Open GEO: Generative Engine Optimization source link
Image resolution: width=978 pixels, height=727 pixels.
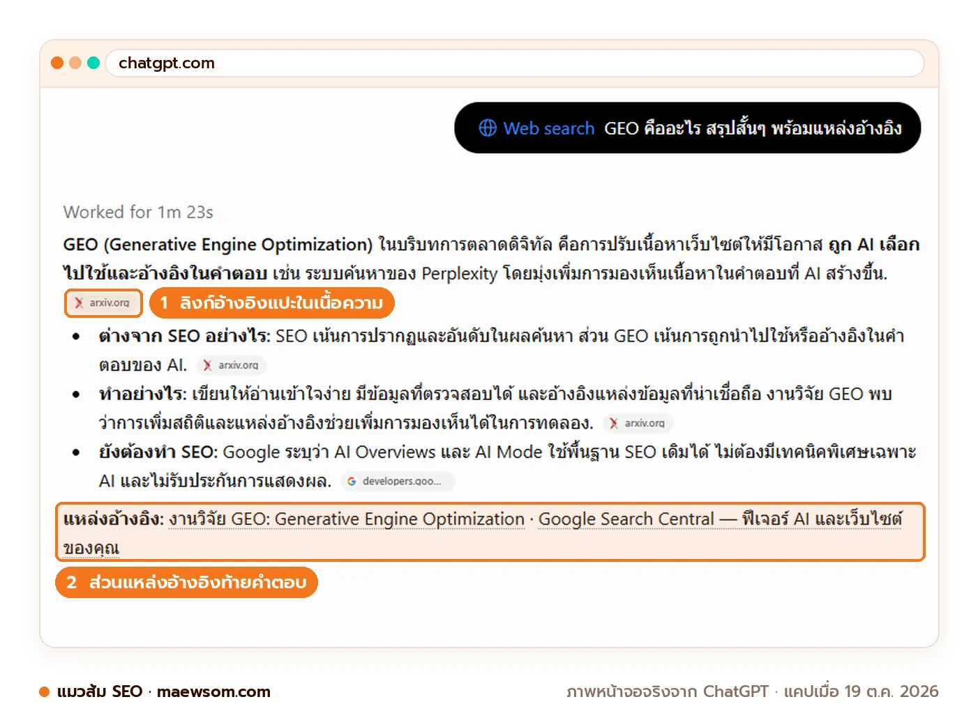347,519
